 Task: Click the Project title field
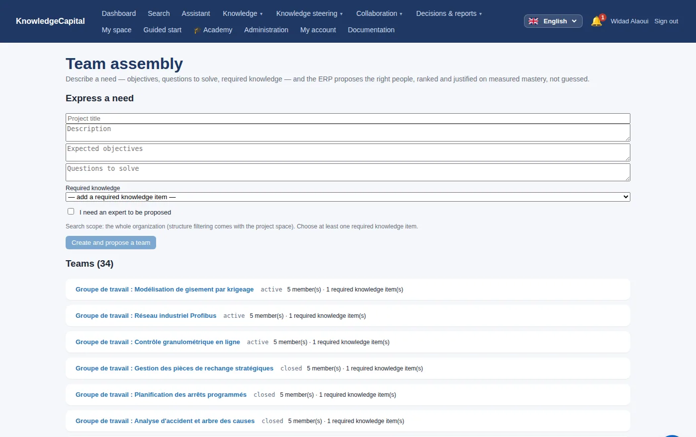coord(348,118)
